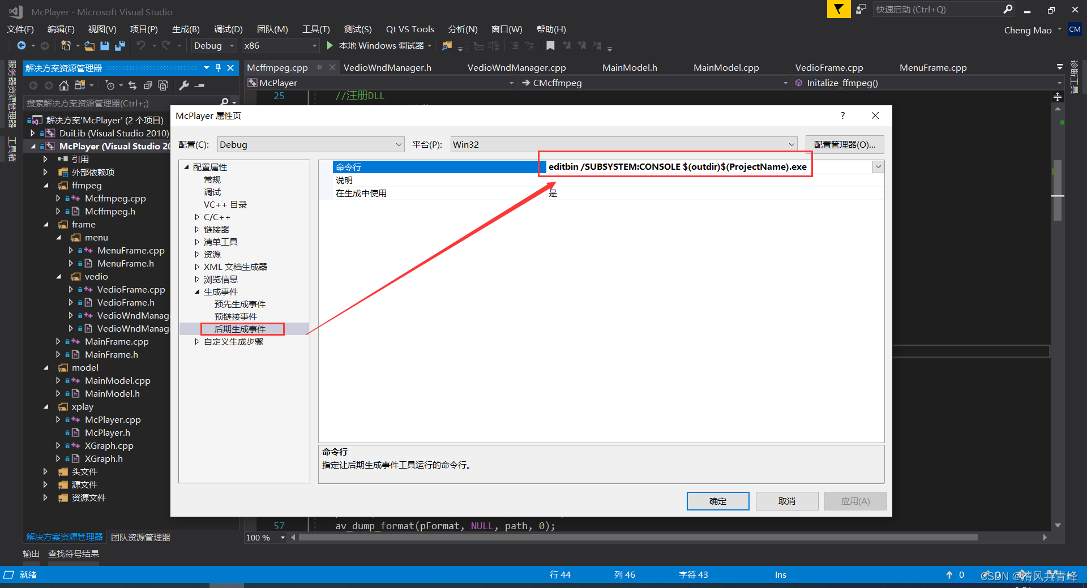Screen dimensions: 1087x588
Task: Select 常规 under 配置属性
Action: (x=212, y=180)
